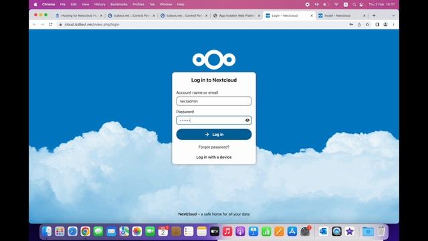Open App Store from the Dock
428x241 pixels.
[x=292, y=232]
